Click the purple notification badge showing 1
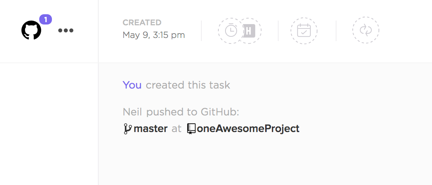The height and width of the screenshot is (185, 432). (x=46, y=19)
